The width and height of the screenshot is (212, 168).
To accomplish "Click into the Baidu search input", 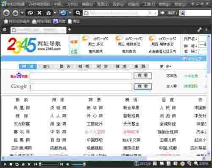I will point(81,76).
